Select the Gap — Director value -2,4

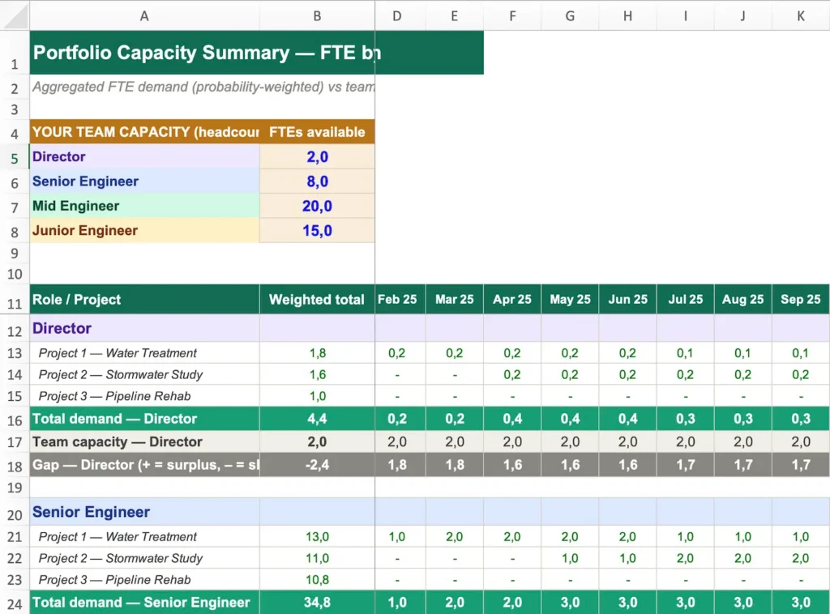coord(317,466)
